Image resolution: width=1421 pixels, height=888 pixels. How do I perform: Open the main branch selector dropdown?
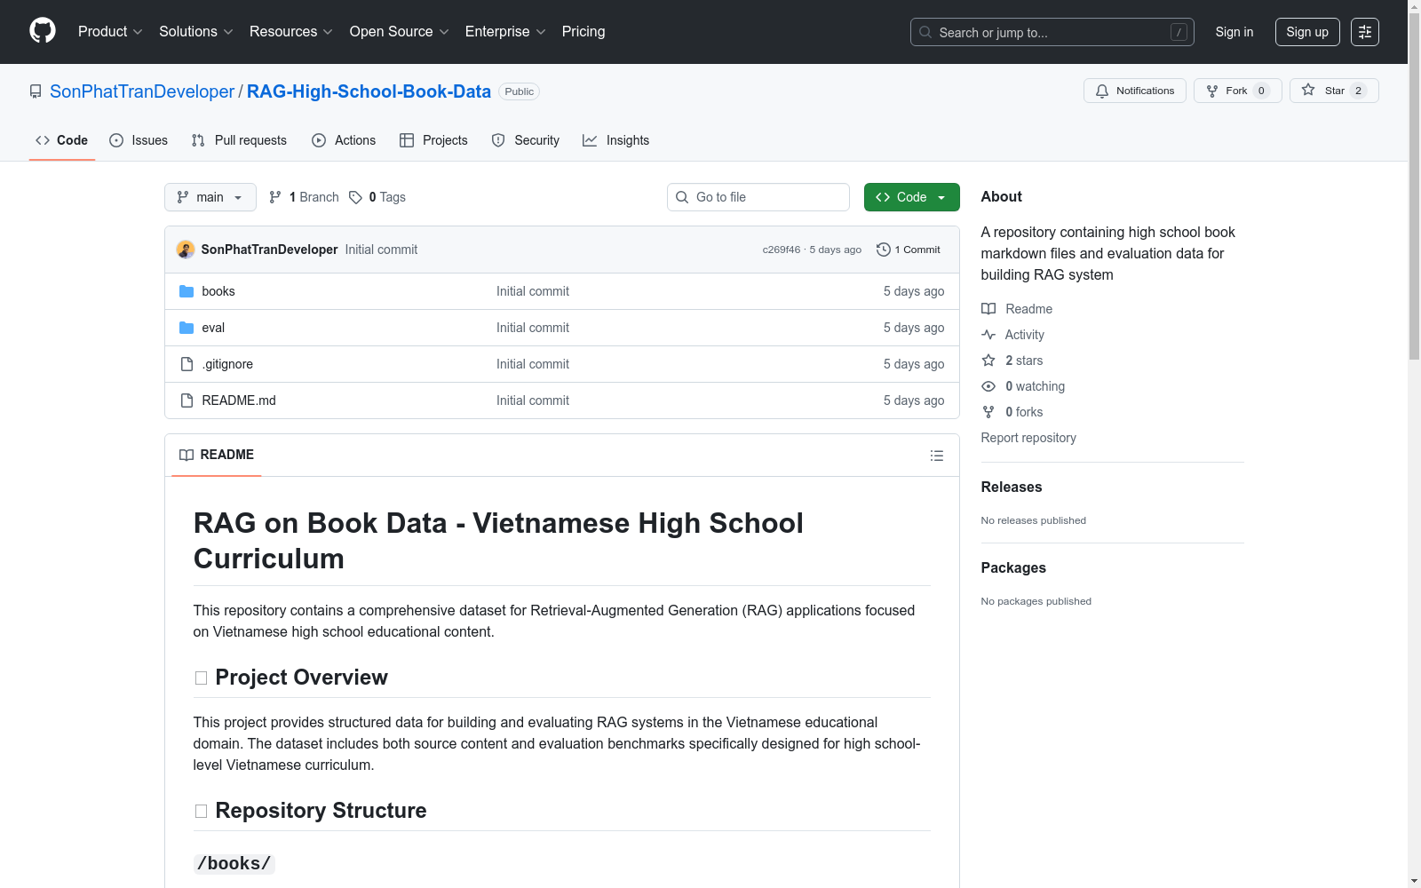pyautogui.click(x=210, y=197)
